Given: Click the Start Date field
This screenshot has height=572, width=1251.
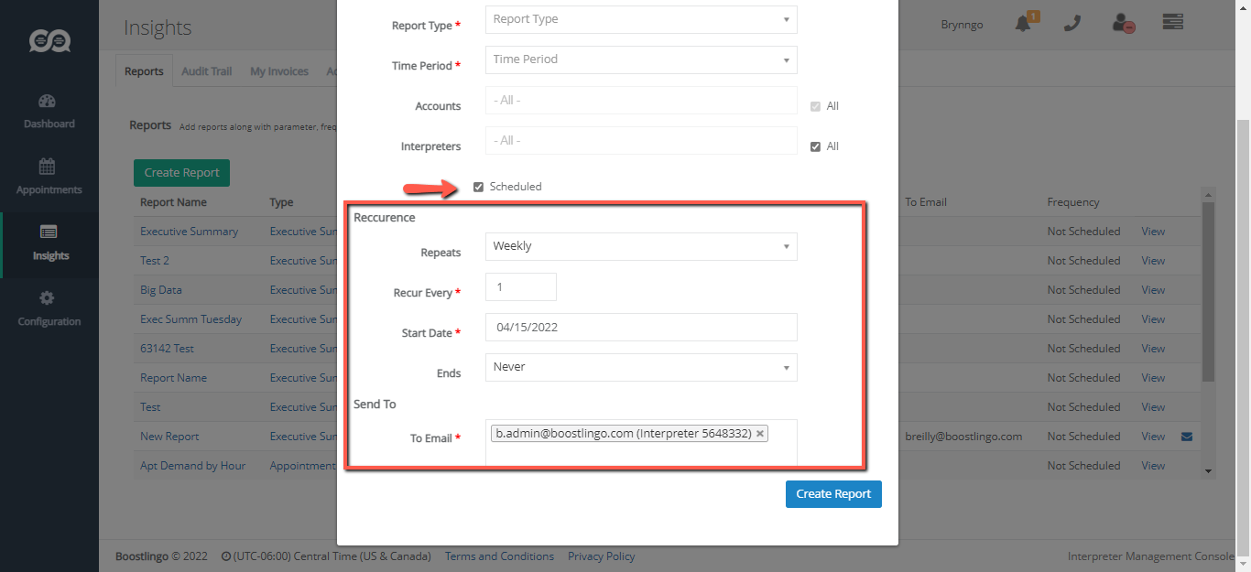Looking at the screenshot, I should 641,327.
